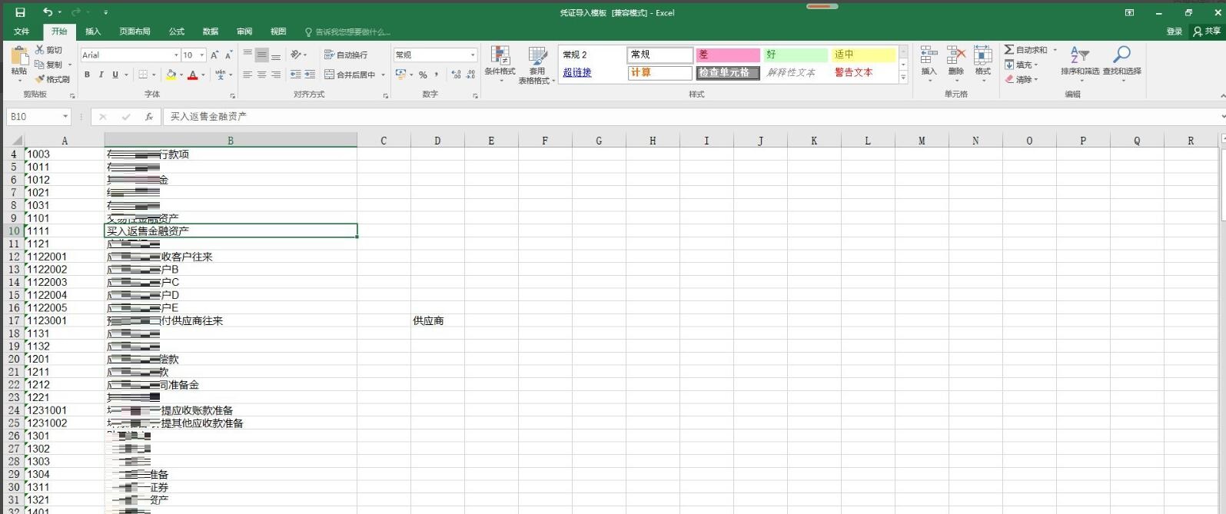
Task: Save the workbook from quick access toolbar
Action: point(20,12)
